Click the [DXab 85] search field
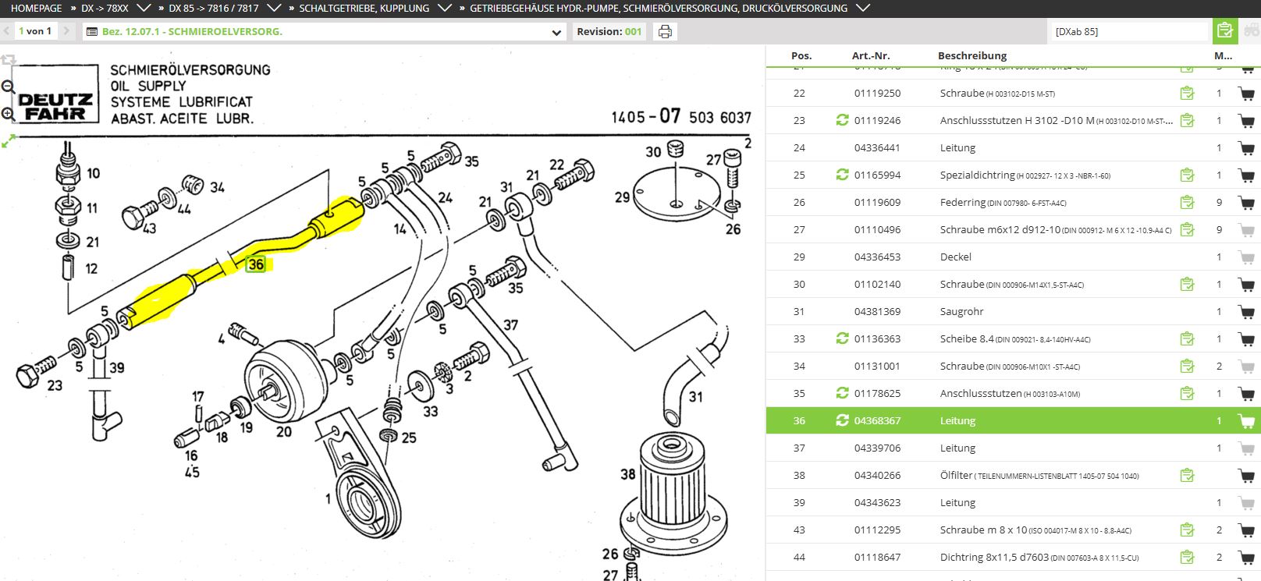Viewport: 1261px width, 581px height. point(1128,32)
